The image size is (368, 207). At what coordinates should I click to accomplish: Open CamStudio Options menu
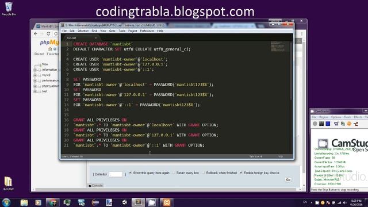pos(336,117)
